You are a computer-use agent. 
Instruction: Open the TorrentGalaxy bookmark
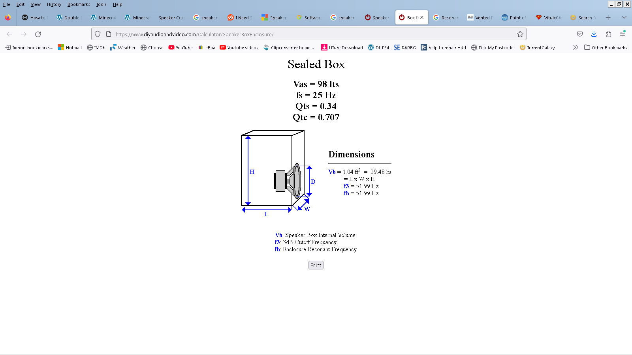pyautogui.click(x=537, y=47)
